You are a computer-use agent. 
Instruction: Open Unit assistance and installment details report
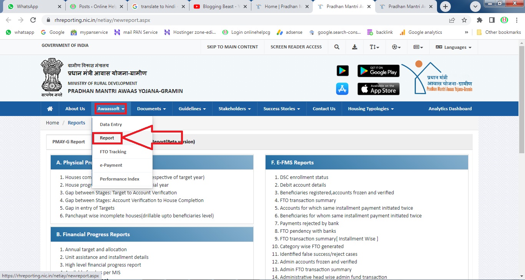coord(107,257)
